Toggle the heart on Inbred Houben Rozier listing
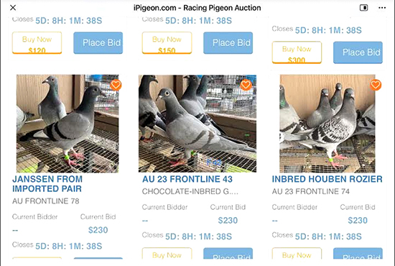This screenshot has height=266, width=395. [x=376, y=85]
